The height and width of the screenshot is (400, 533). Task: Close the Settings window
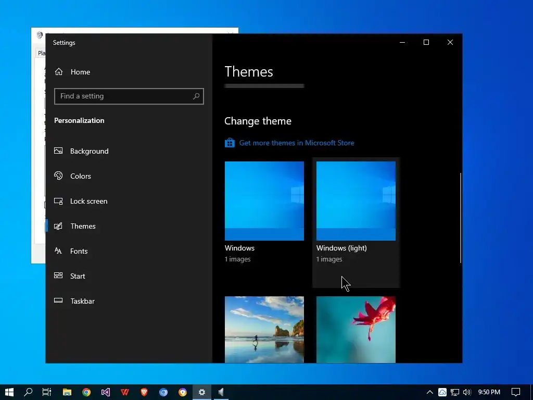(x=450, y=42)
